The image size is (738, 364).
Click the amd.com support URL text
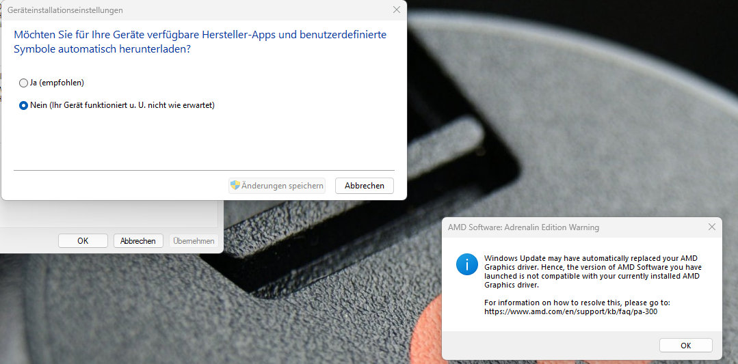click(x=570, y=311)
